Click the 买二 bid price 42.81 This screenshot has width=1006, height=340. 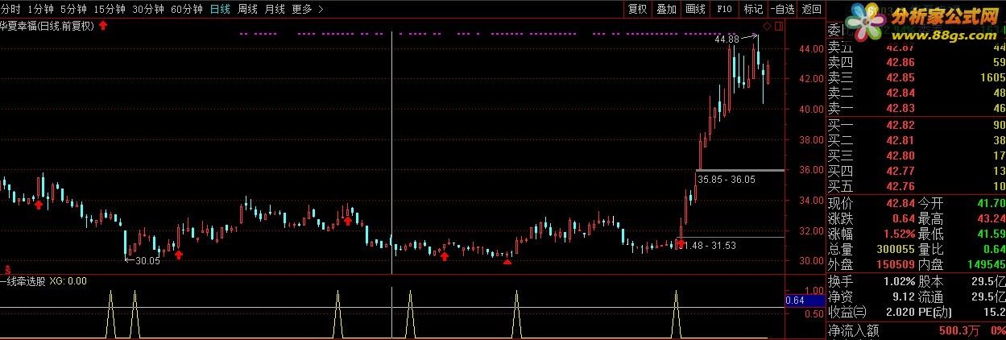tap(900, 140)
